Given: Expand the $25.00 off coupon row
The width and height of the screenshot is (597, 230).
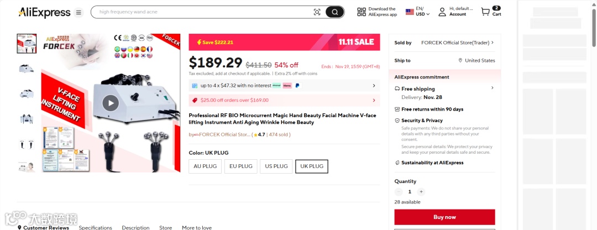Looking at the screenshot, I should (x=374, y=101).
